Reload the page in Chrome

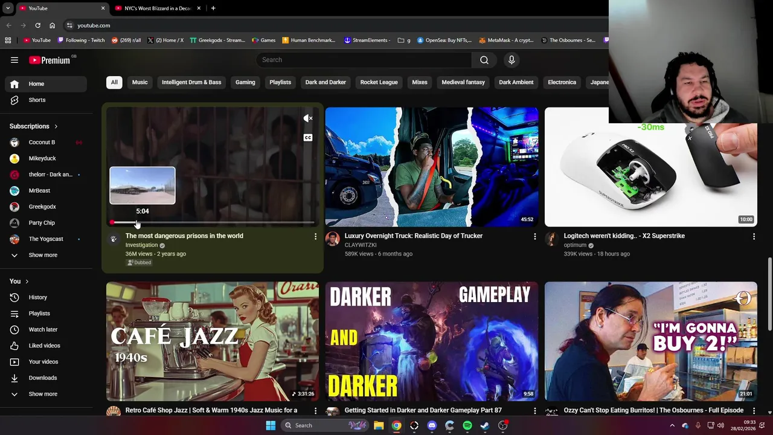tap(37, 25)
